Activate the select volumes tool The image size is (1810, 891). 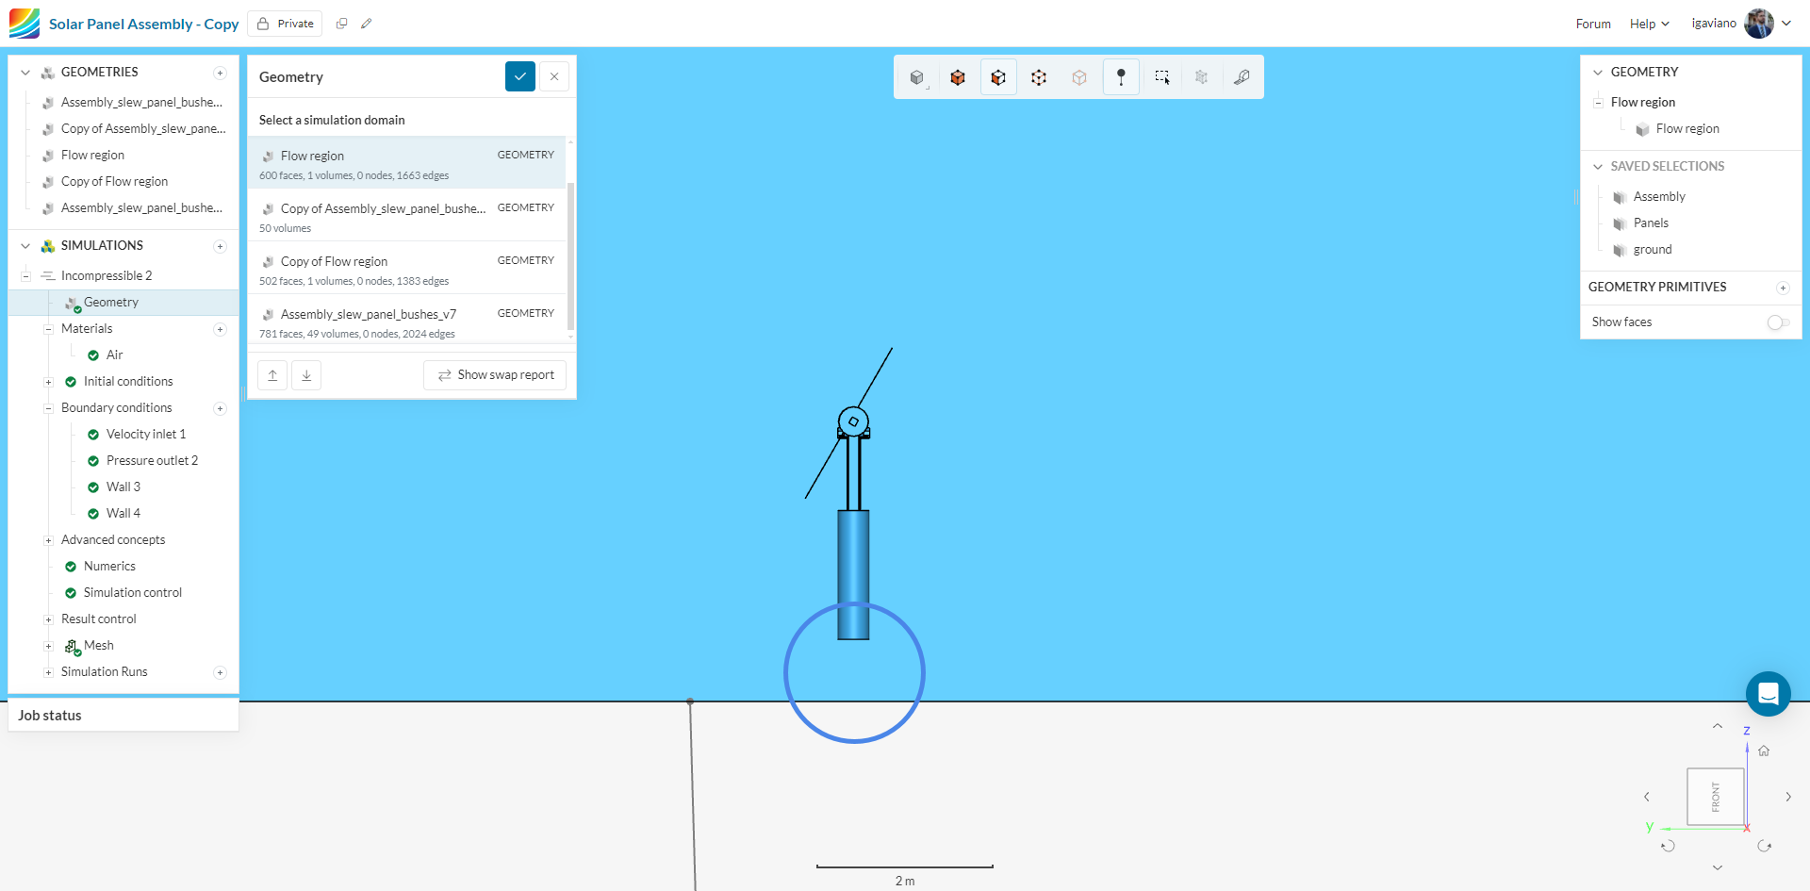pos(958,77)
